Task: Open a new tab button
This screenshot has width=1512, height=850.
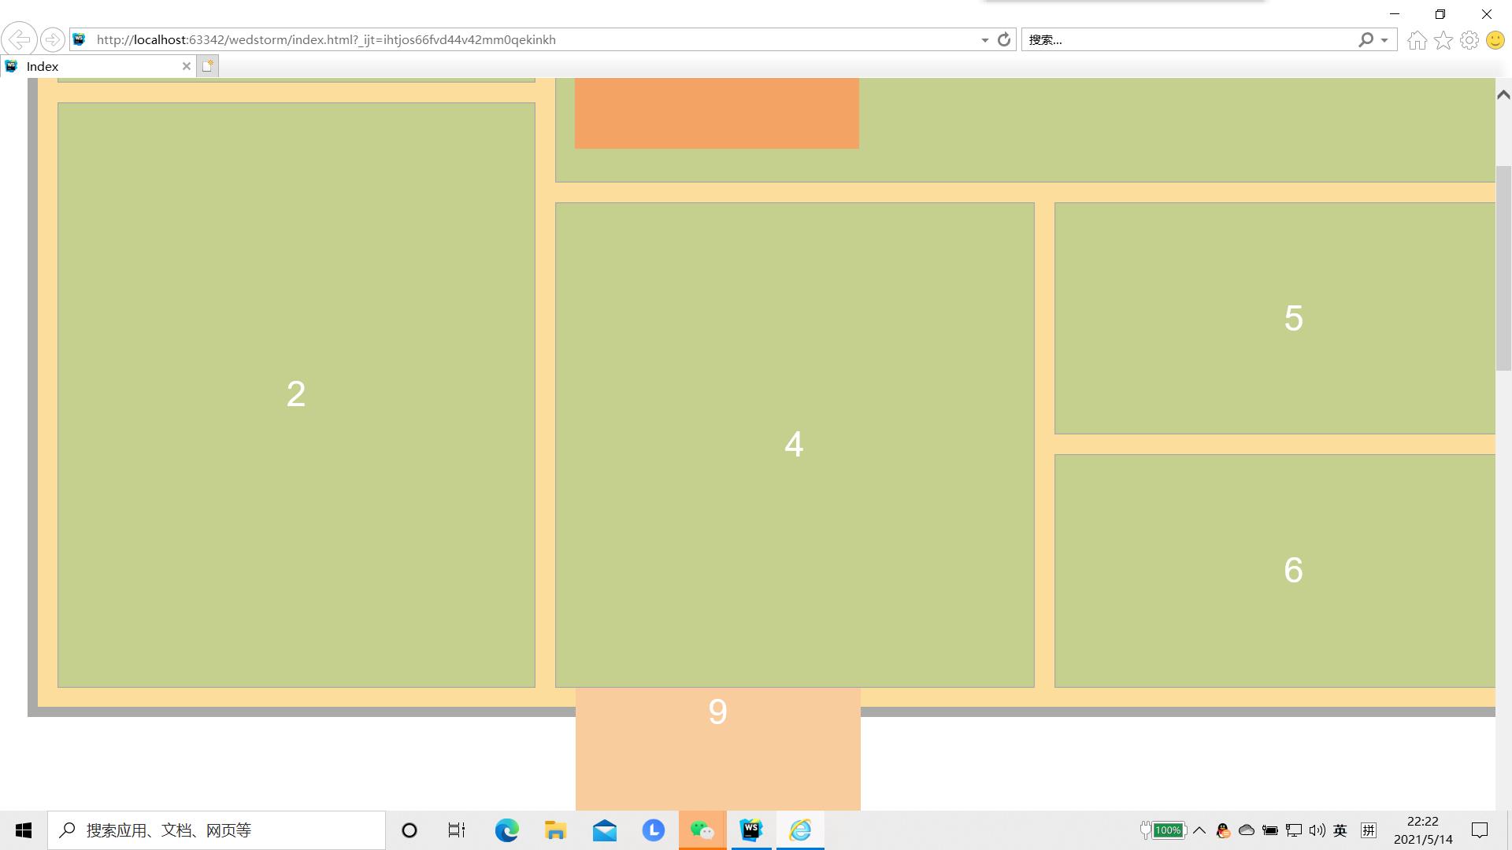Action: coord(207,67)
